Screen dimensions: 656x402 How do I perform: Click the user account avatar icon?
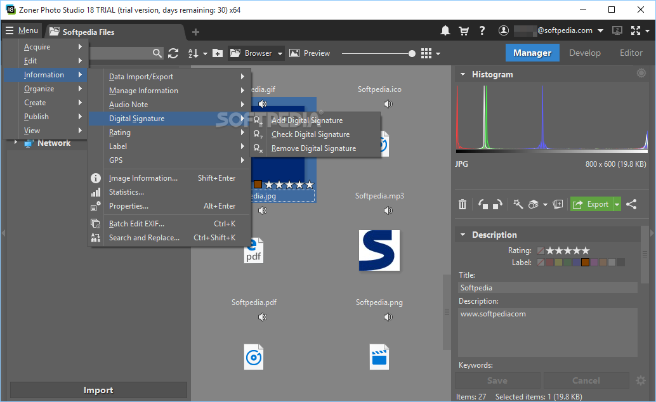[x=503, y=30]
